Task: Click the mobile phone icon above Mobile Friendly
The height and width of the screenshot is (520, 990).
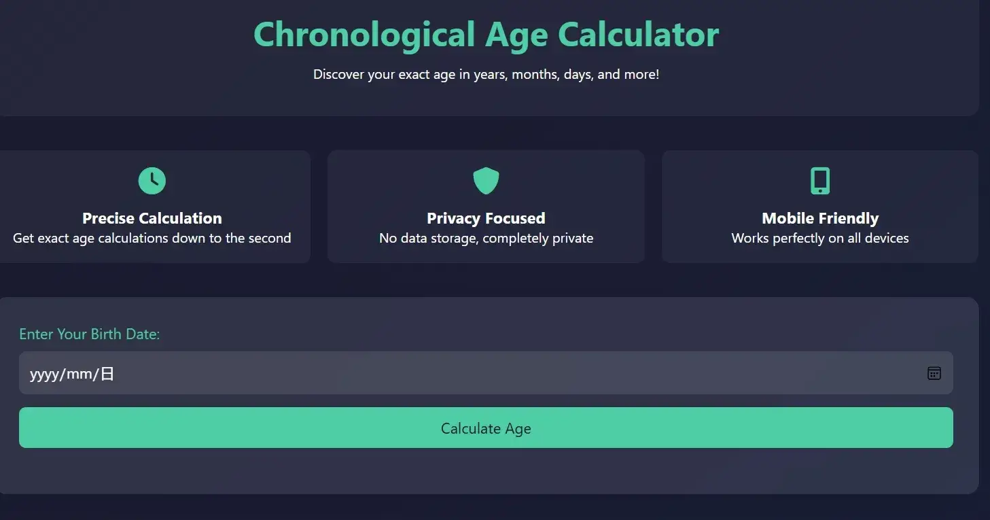Action: (819, 180)
